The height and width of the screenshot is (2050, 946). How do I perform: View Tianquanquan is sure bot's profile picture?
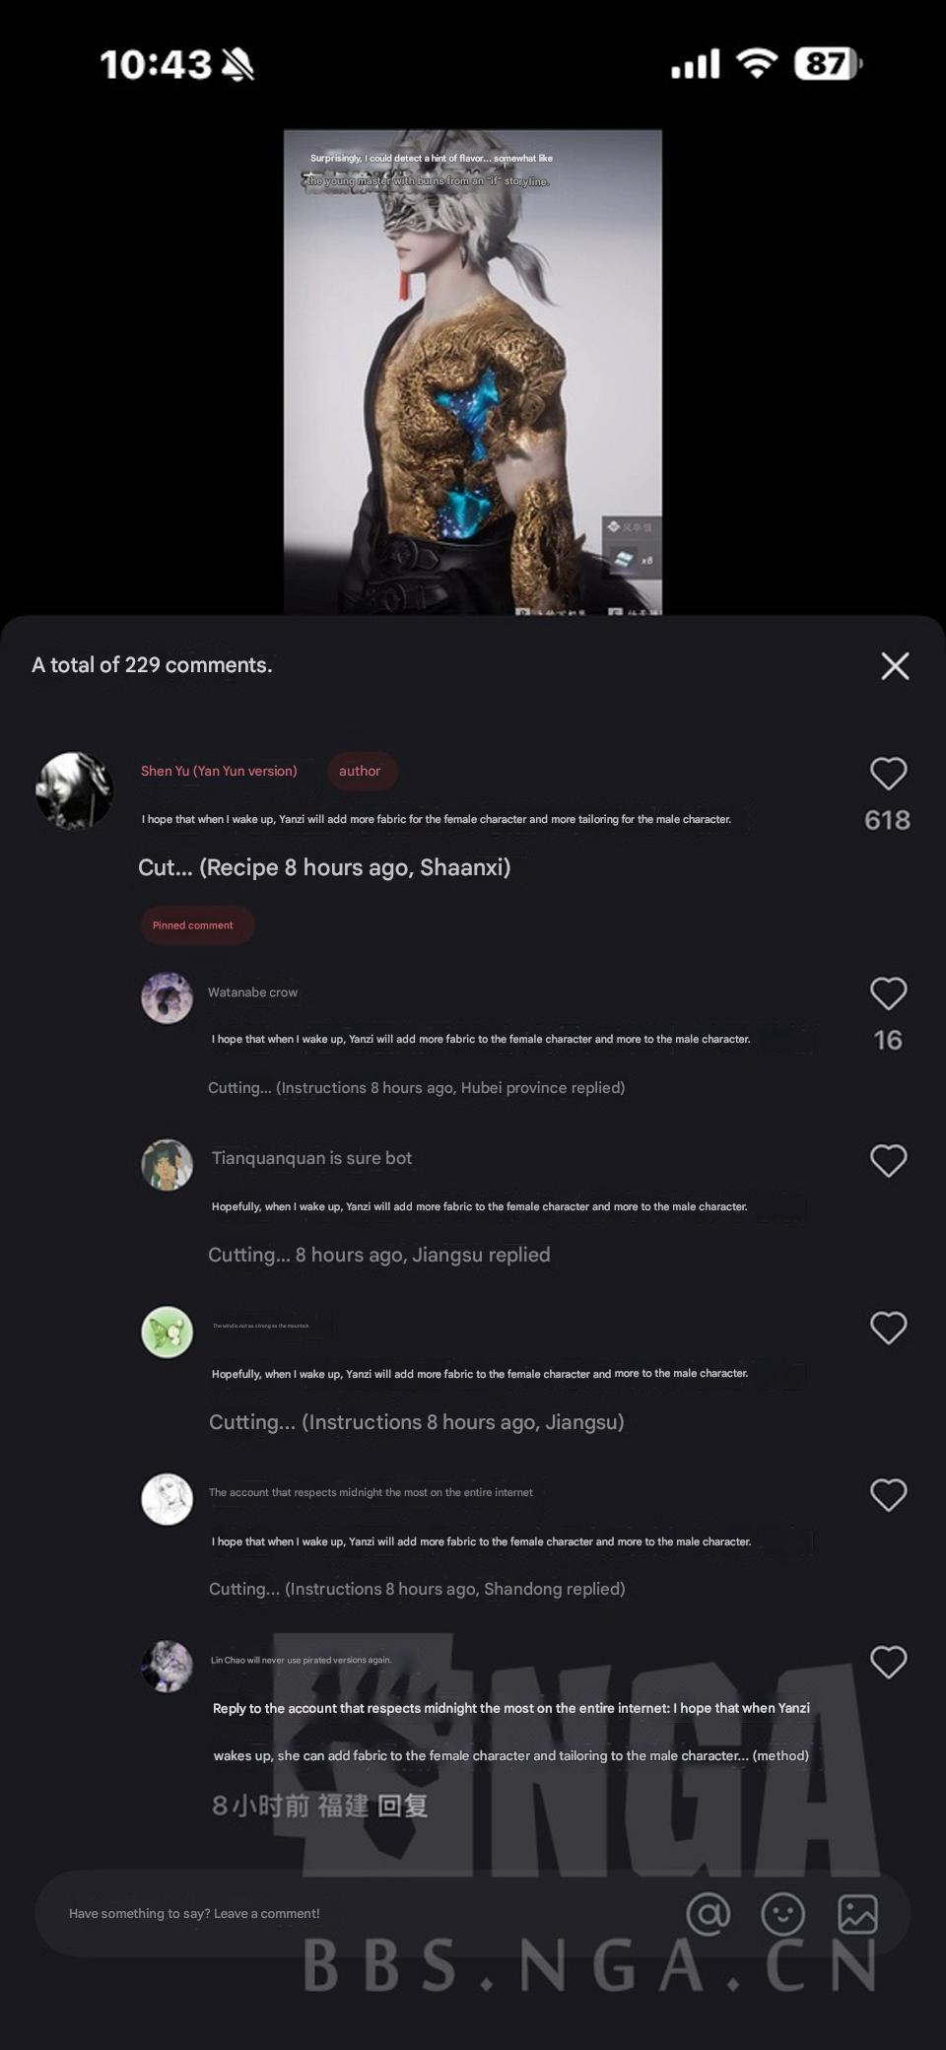[x=167, y=1165]
